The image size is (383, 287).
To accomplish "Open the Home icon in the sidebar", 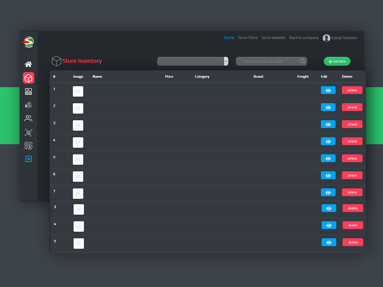I will [28, 64].
